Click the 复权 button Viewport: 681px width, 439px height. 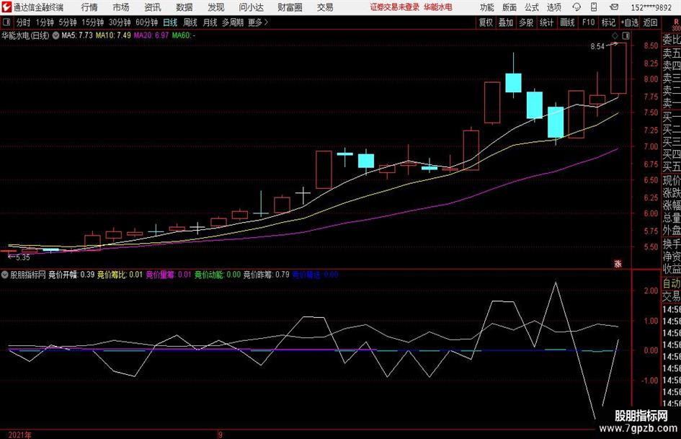pos(486,22)
